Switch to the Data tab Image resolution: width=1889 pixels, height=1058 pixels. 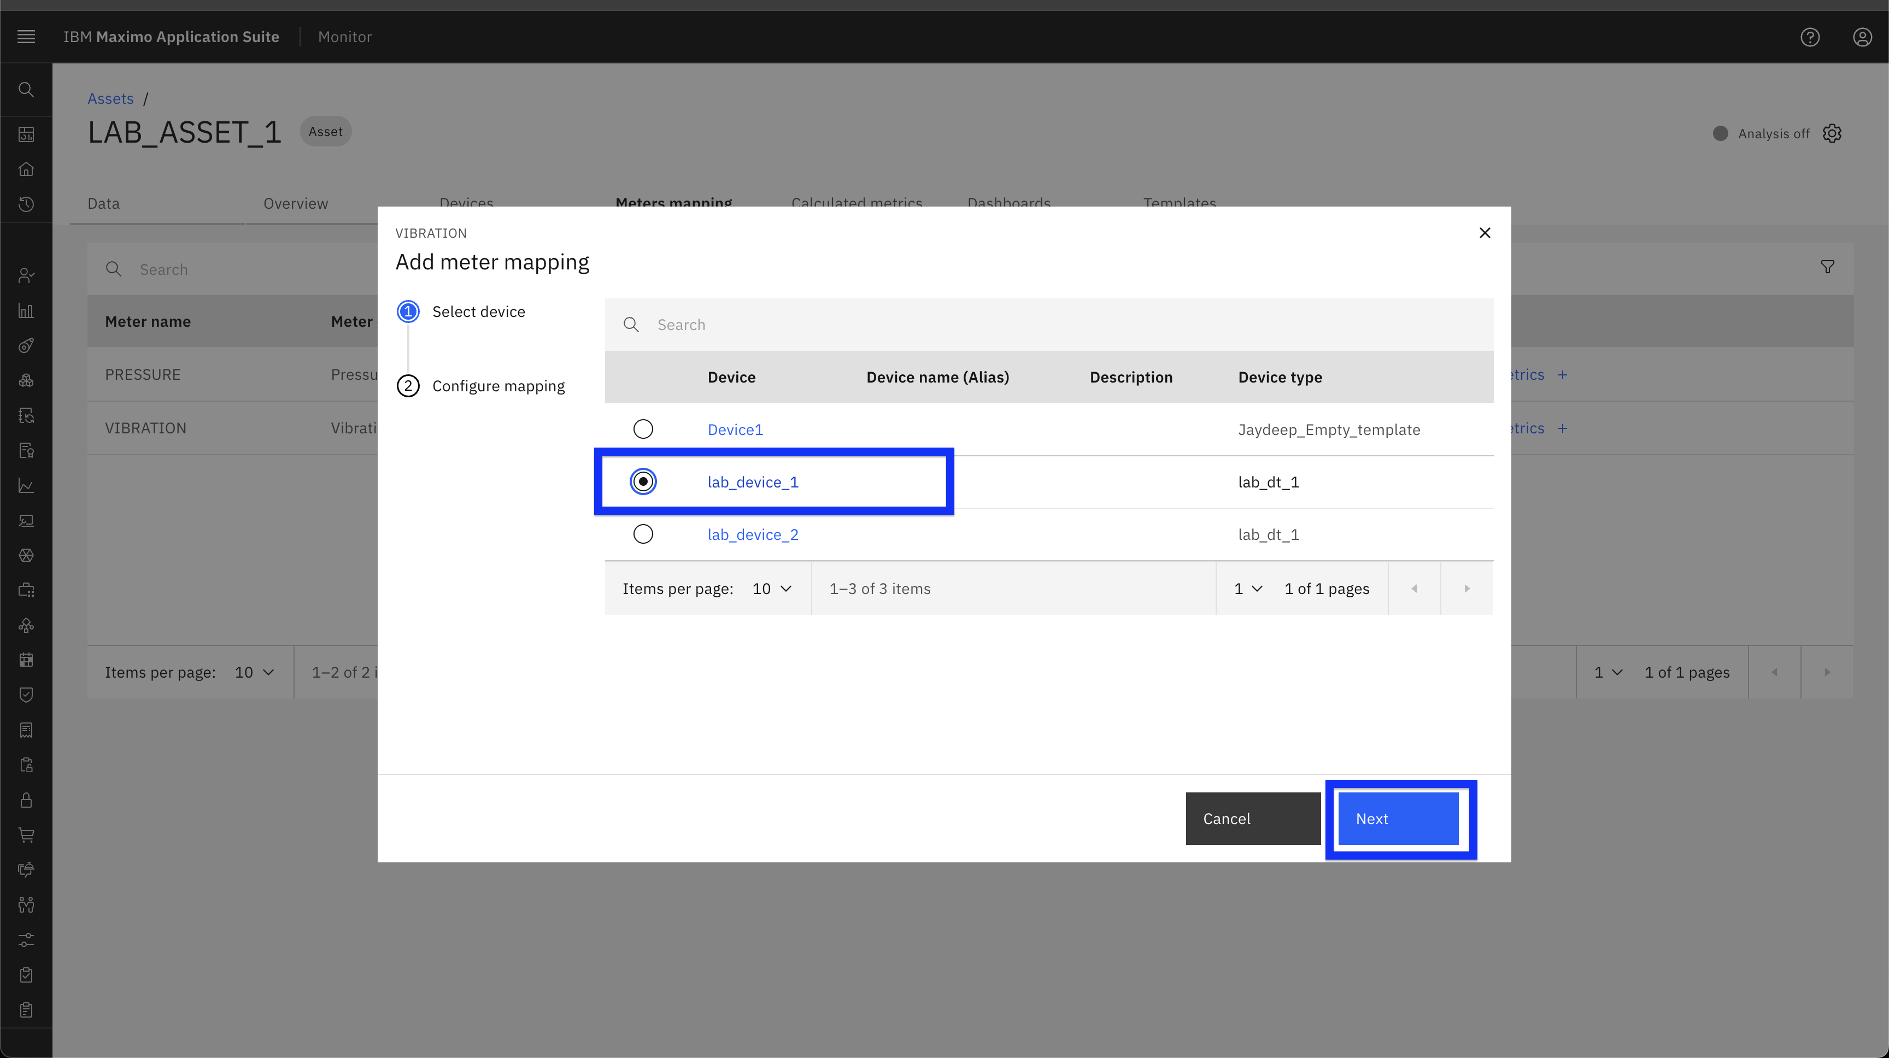tap(103, 203)
